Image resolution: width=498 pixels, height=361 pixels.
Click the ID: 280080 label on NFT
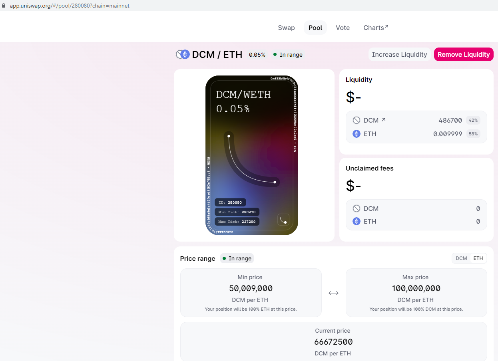230,202
